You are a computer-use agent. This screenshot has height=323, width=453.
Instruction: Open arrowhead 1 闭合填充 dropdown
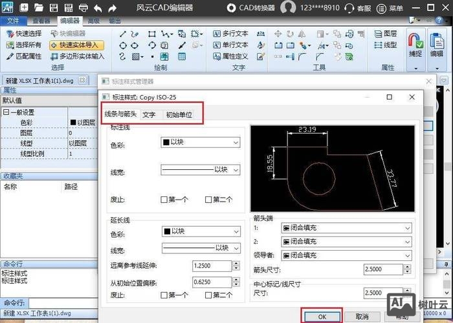[x=346, y=228]
